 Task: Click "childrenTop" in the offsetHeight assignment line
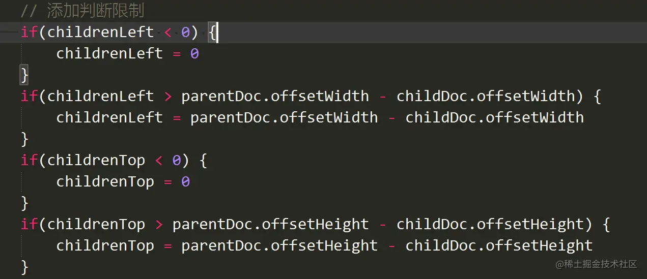[x=105, y=246]
